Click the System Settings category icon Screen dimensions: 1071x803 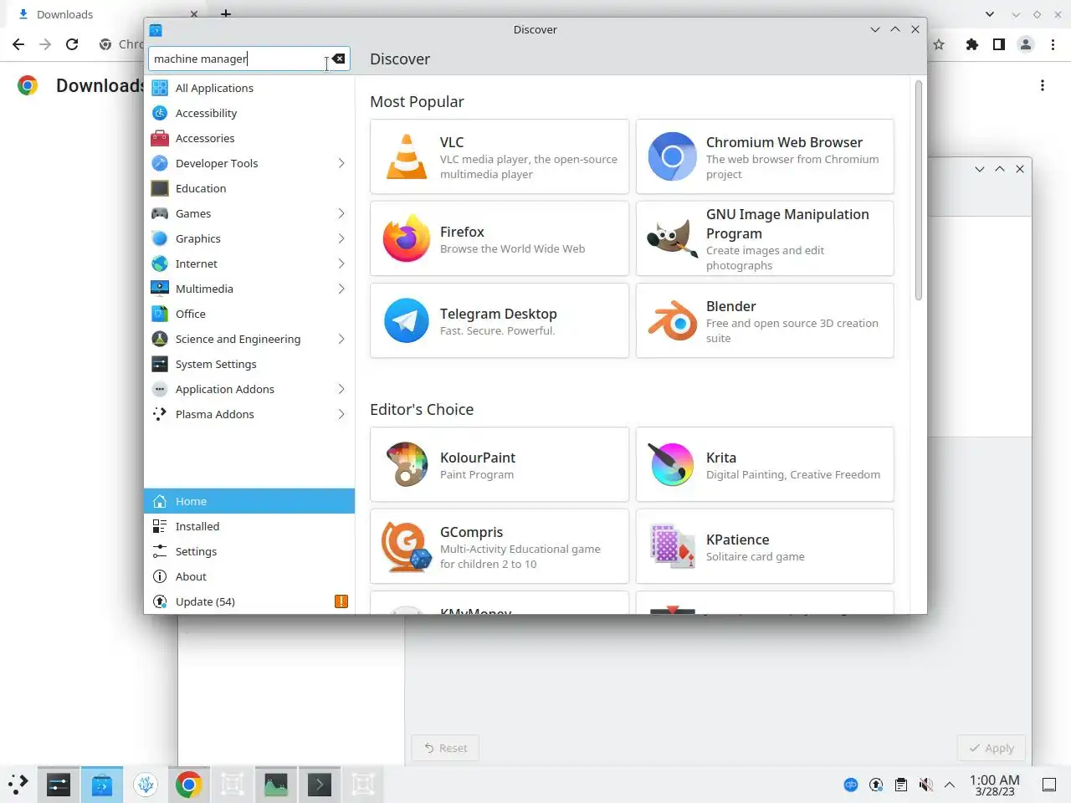coord(160,364)
